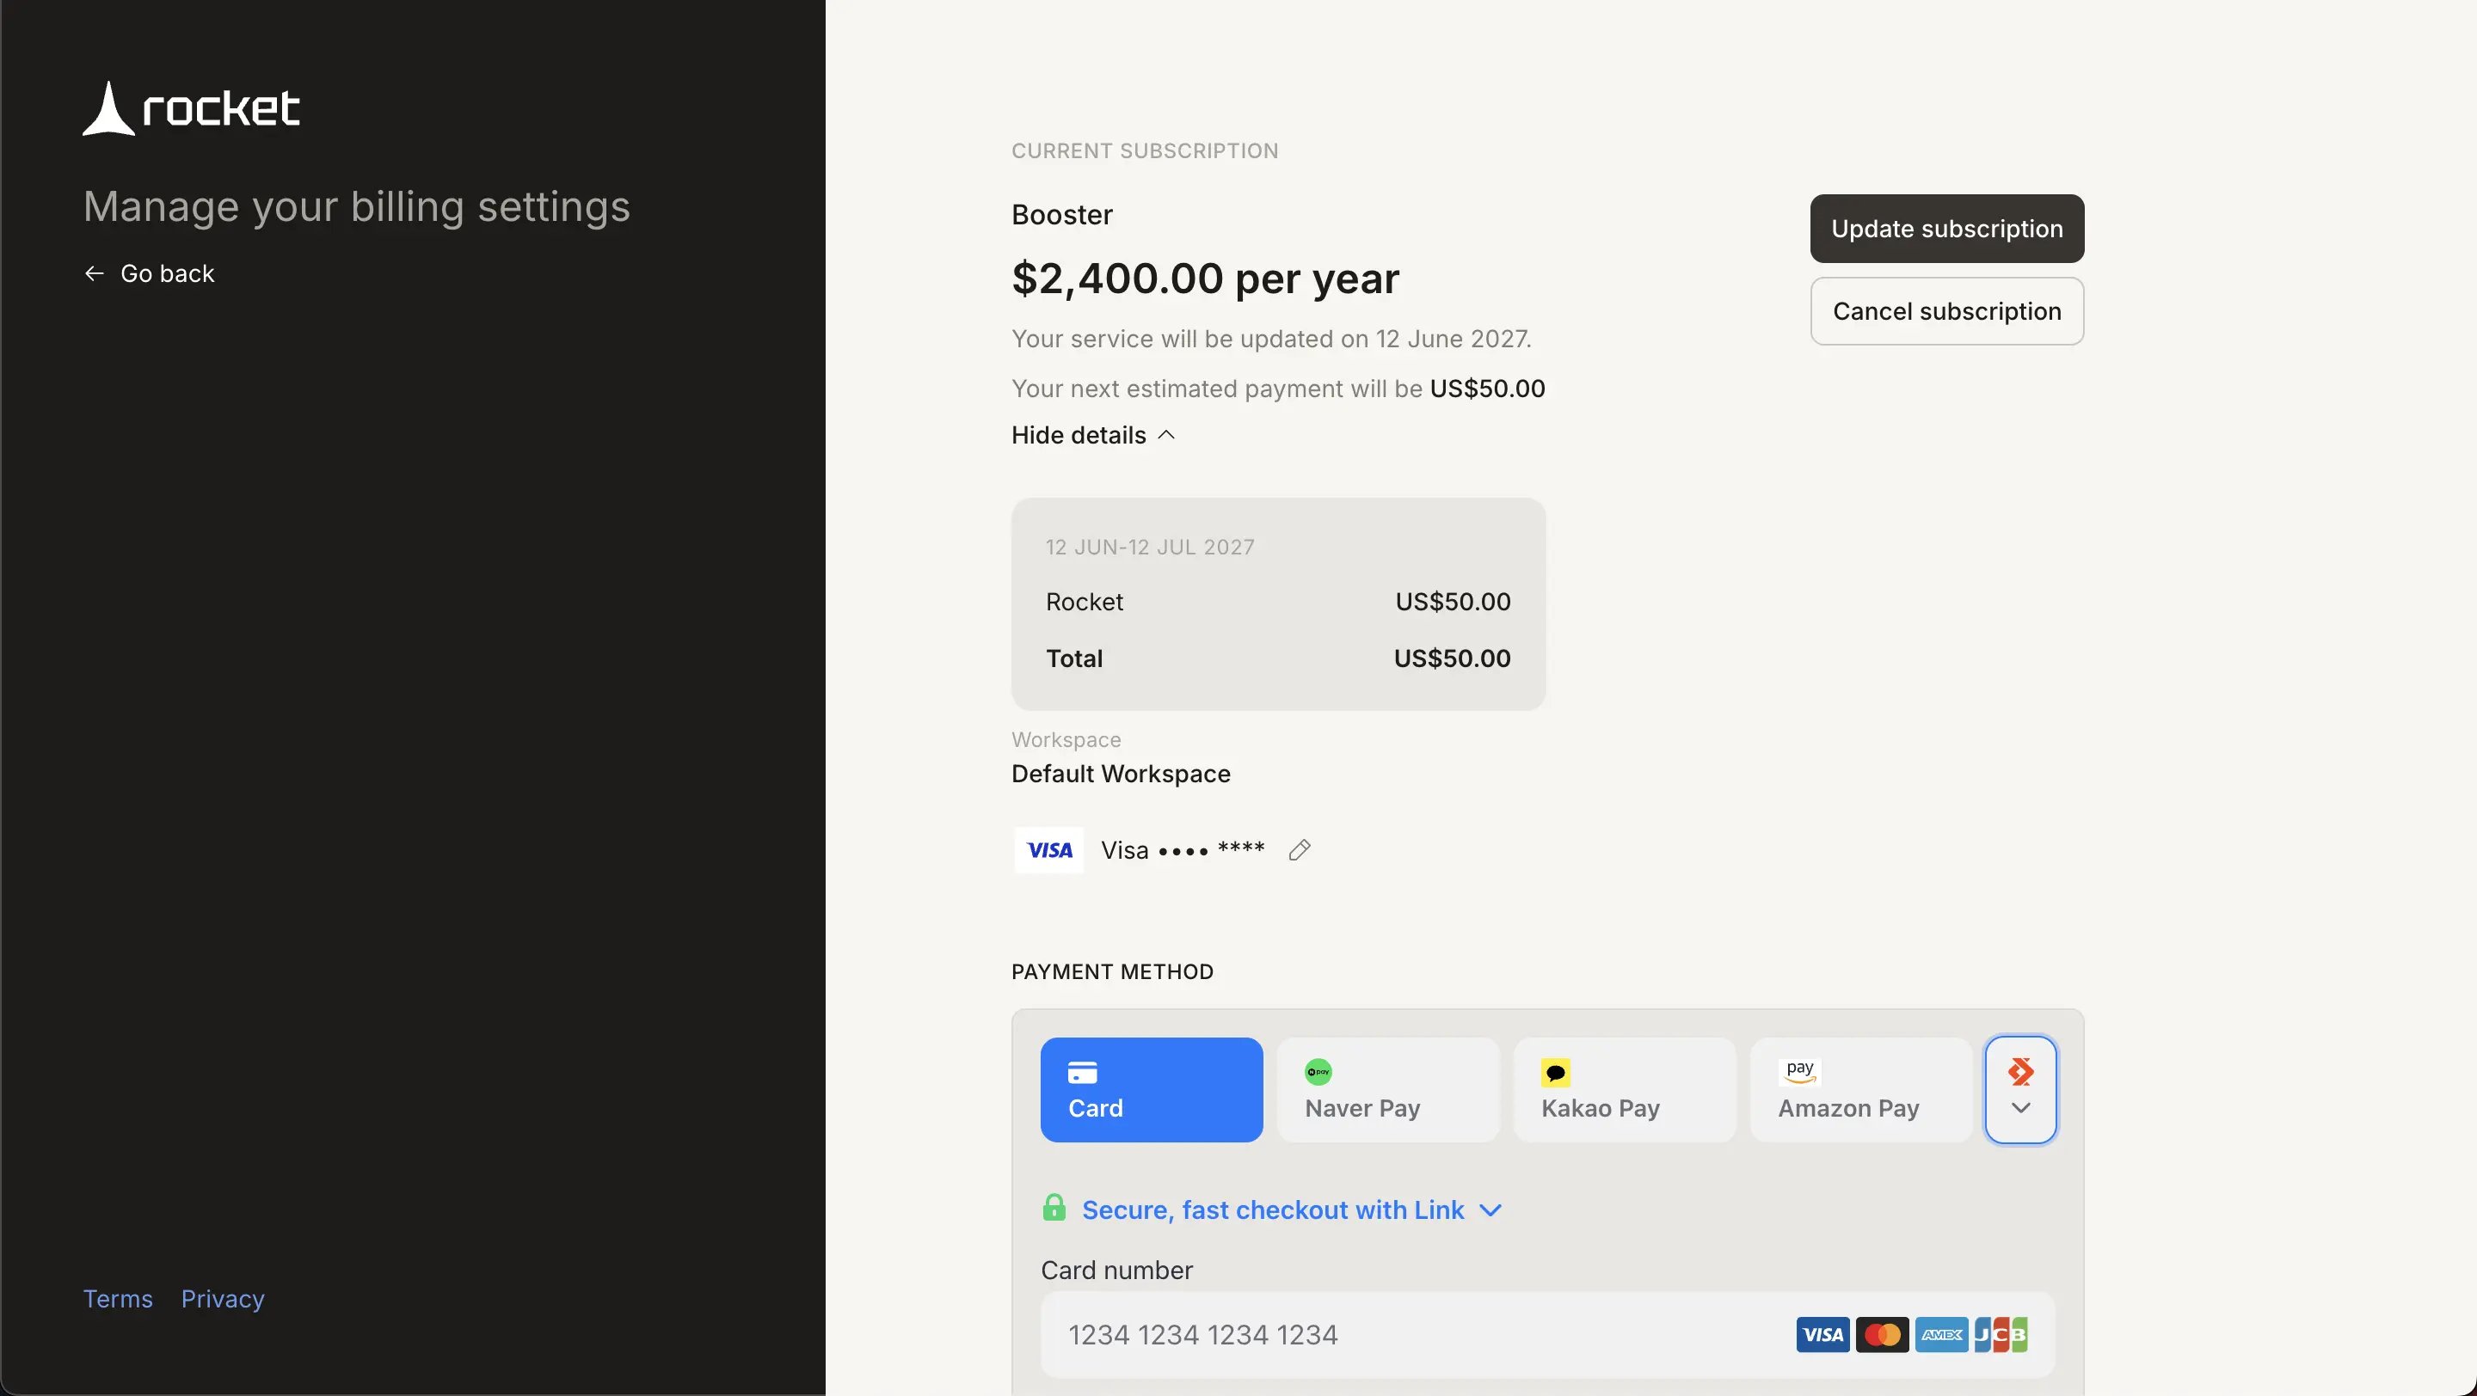Screen dimensions: 2477x1396
Task: Click the green lock icon for Link checkout
Action: point(1054,1208)
